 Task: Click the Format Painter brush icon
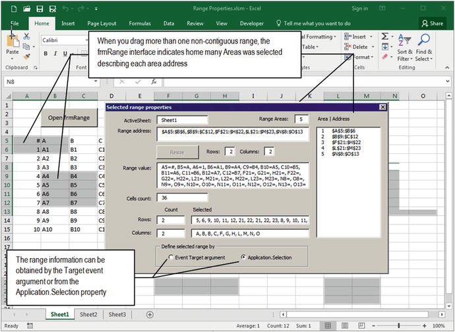click(26, 56)
